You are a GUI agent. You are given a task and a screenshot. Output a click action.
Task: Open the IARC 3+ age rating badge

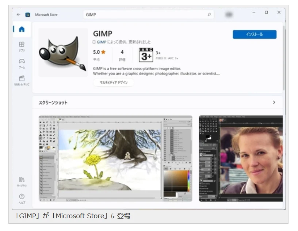[145, 54]
